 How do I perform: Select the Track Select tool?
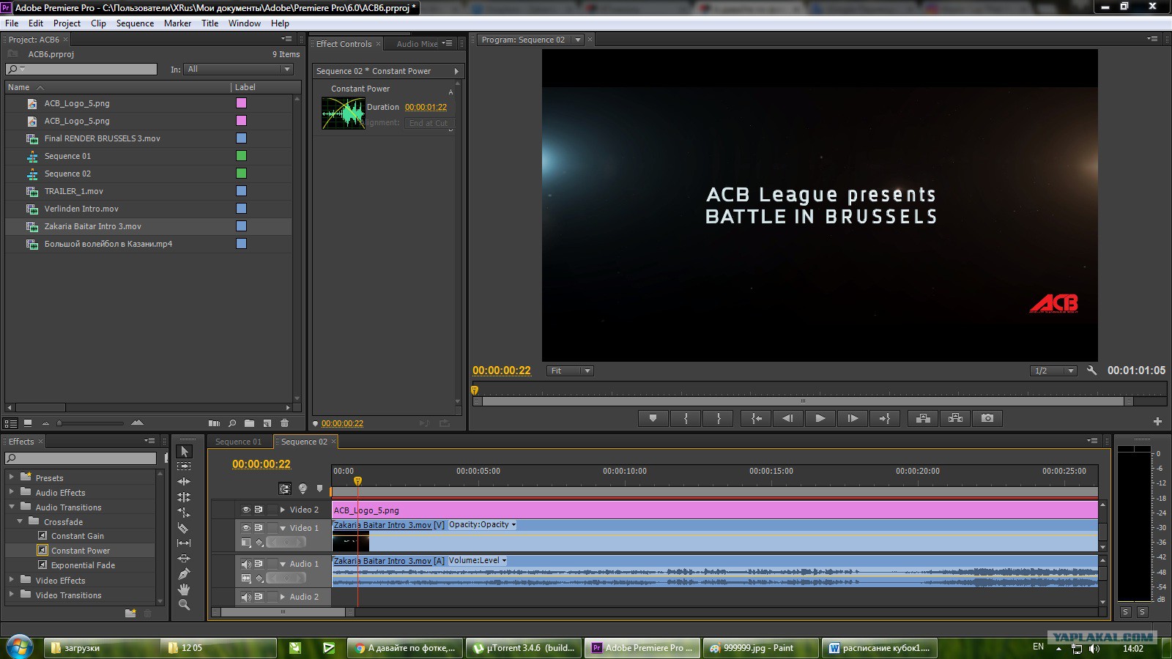coord(184,466)
